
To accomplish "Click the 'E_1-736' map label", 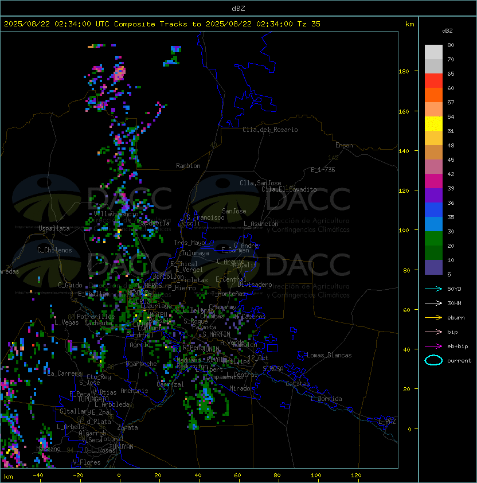I will pyautogui.click(x=323, y=170).
